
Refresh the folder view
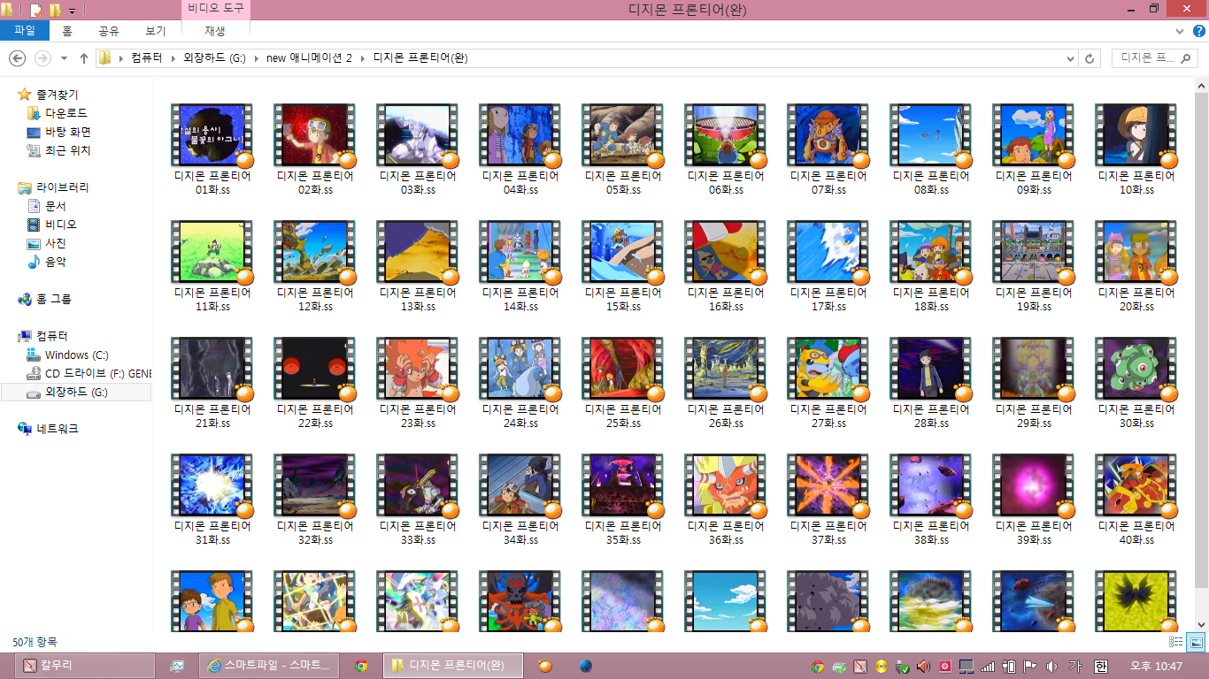tap(1090, 58)
